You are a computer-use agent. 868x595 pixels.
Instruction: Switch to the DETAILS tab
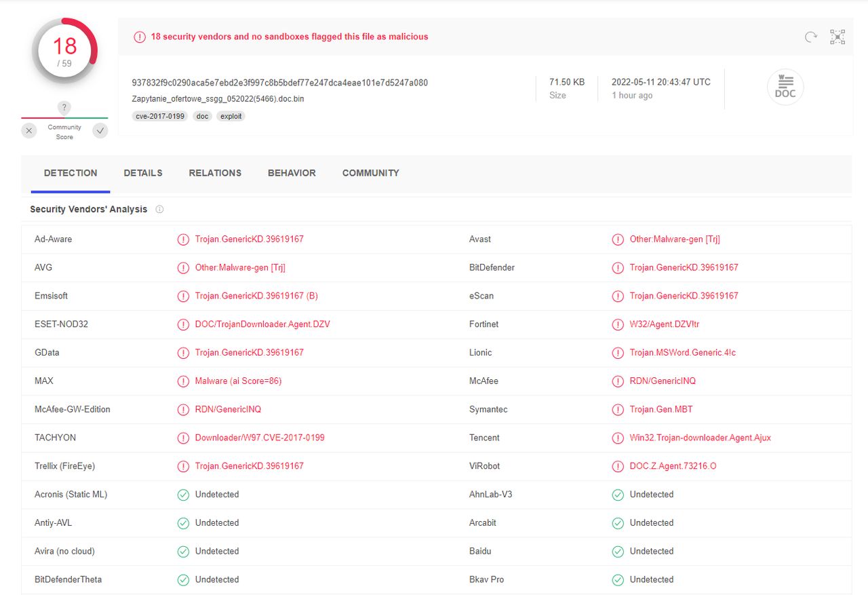(x=143, y=173)
